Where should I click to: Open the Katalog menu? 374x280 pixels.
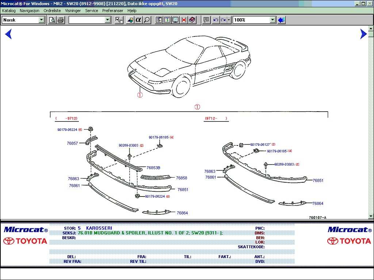(x=9, y=11)
